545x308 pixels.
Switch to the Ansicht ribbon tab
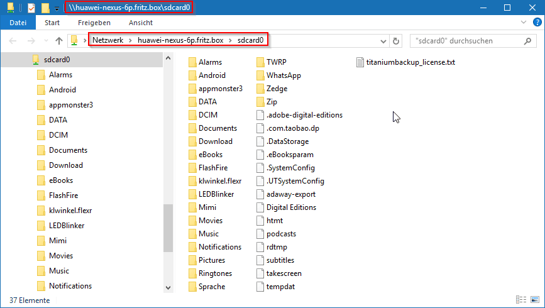tap(140, 23)
